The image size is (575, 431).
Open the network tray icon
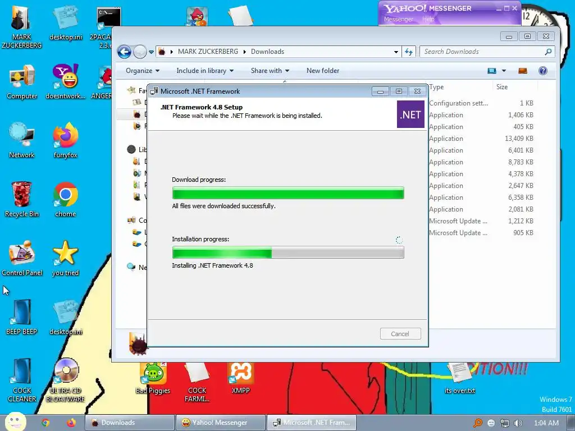coord(505,423)
